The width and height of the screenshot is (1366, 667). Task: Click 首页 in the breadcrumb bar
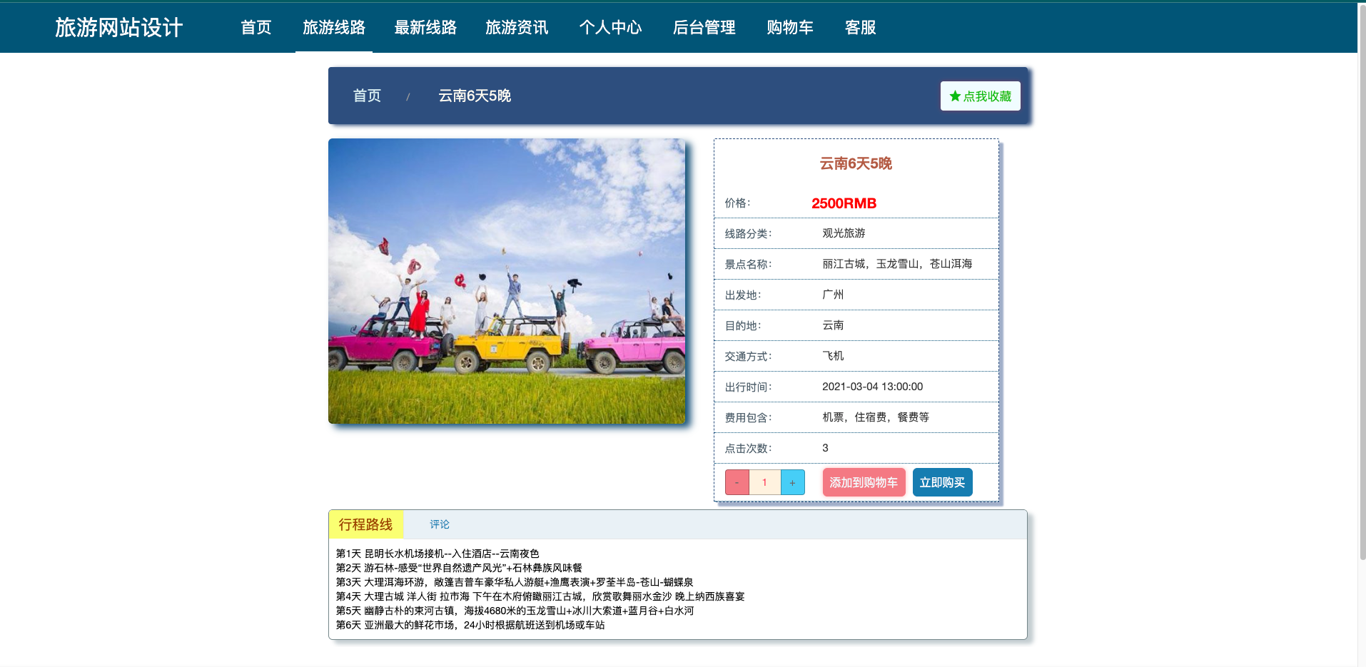click(x=367, y=96)
